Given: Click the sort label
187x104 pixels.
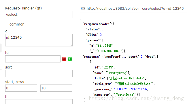Looking at the screenshot, I should (x=9, y=67).
